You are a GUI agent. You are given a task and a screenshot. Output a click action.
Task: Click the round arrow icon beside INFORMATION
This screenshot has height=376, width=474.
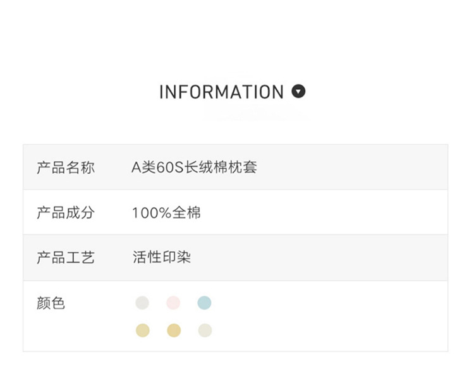pos(298,91)
